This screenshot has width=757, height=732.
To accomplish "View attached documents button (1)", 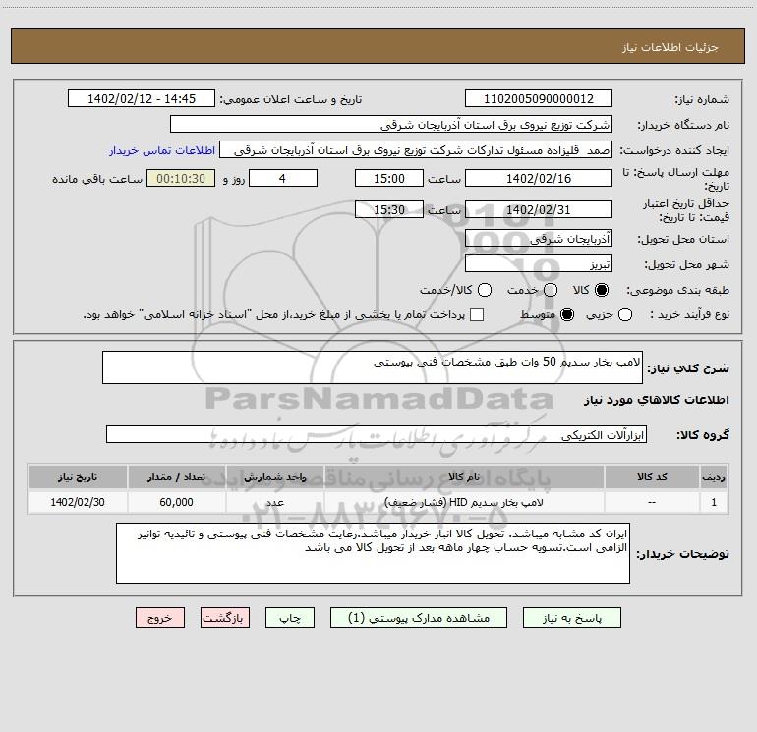I will click(x=418, y=618).
